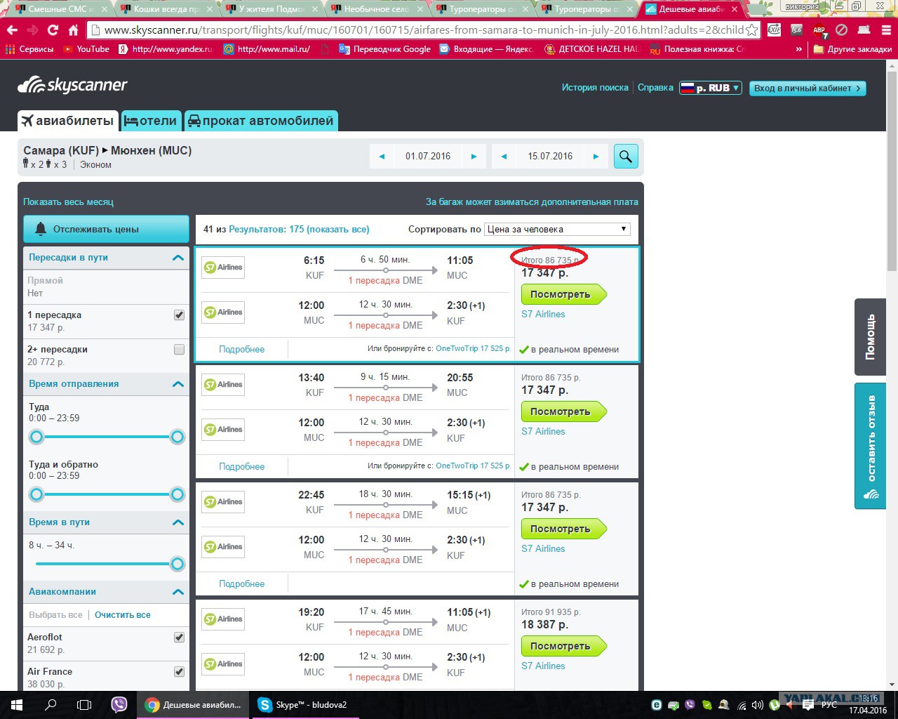Click the Показать весь месяц link

point(68,202)
